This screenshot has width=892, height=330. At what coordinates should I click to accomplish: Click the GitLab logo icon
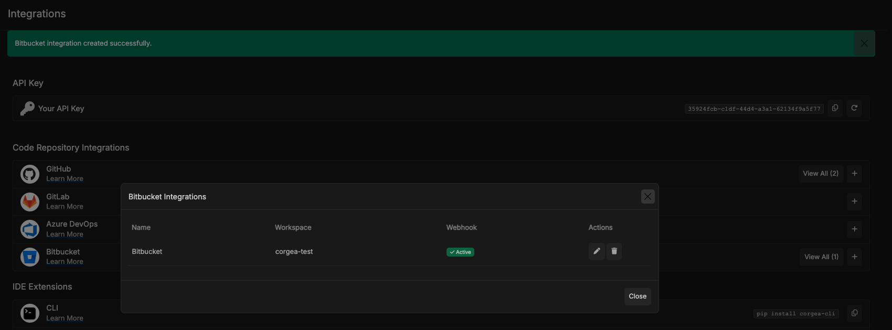[x=30, y=201]
